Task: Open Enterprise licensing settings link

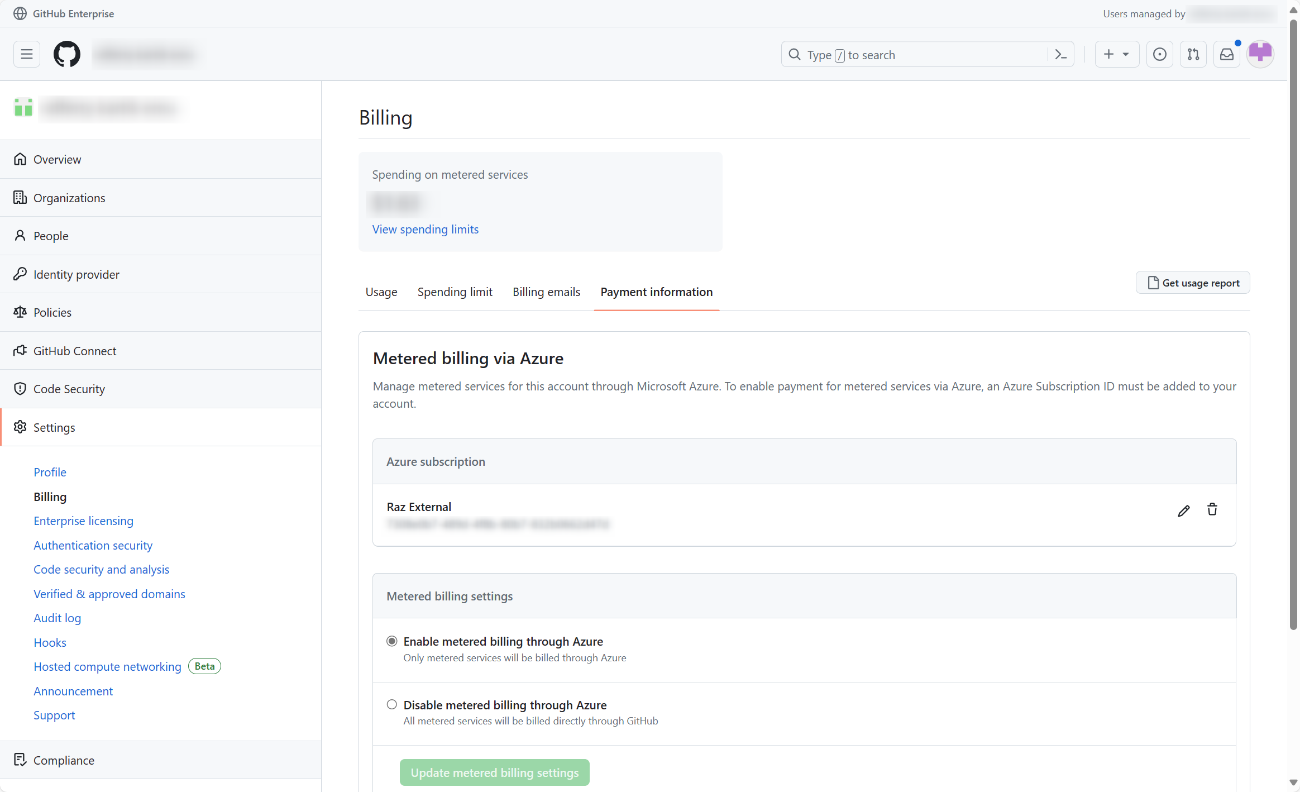Action: [x=83, y=521]
